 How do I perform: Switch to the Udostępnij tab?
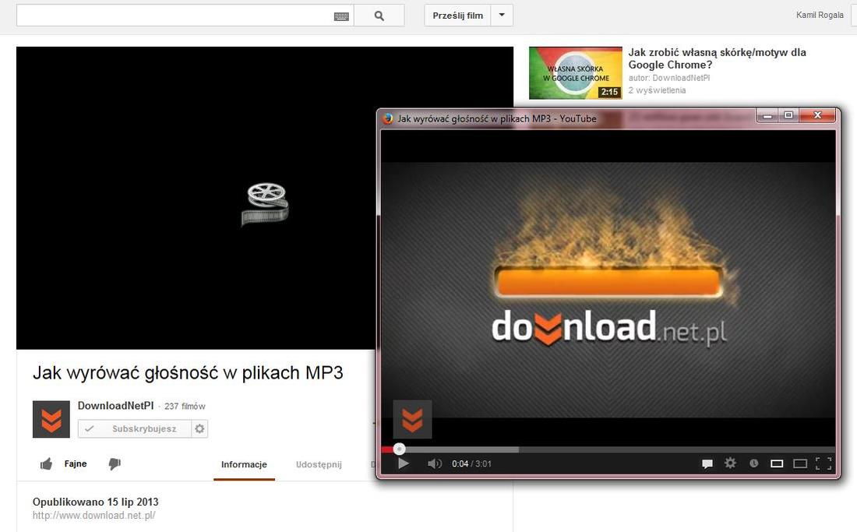coord(319,465)
